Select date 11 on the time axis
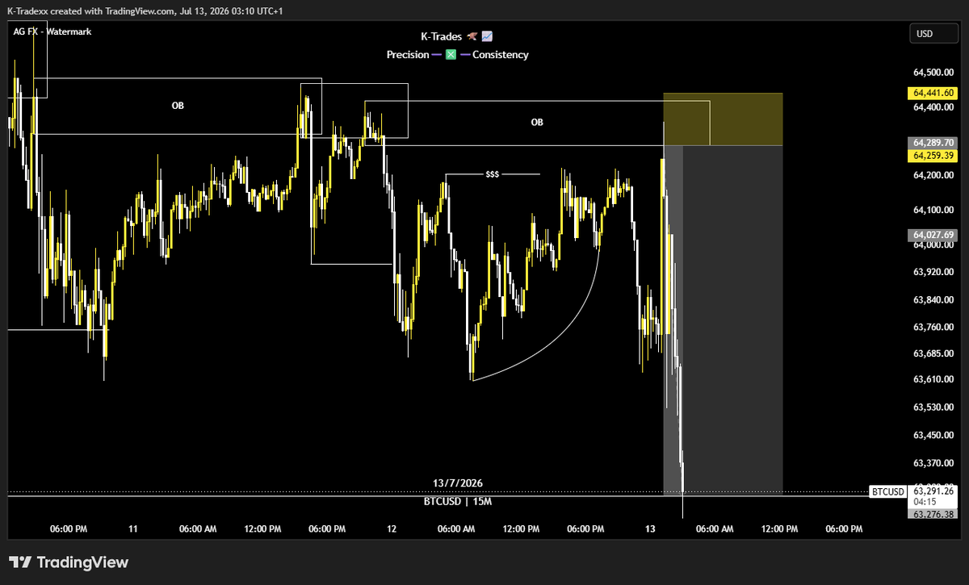969x585 pixels. 133,529
